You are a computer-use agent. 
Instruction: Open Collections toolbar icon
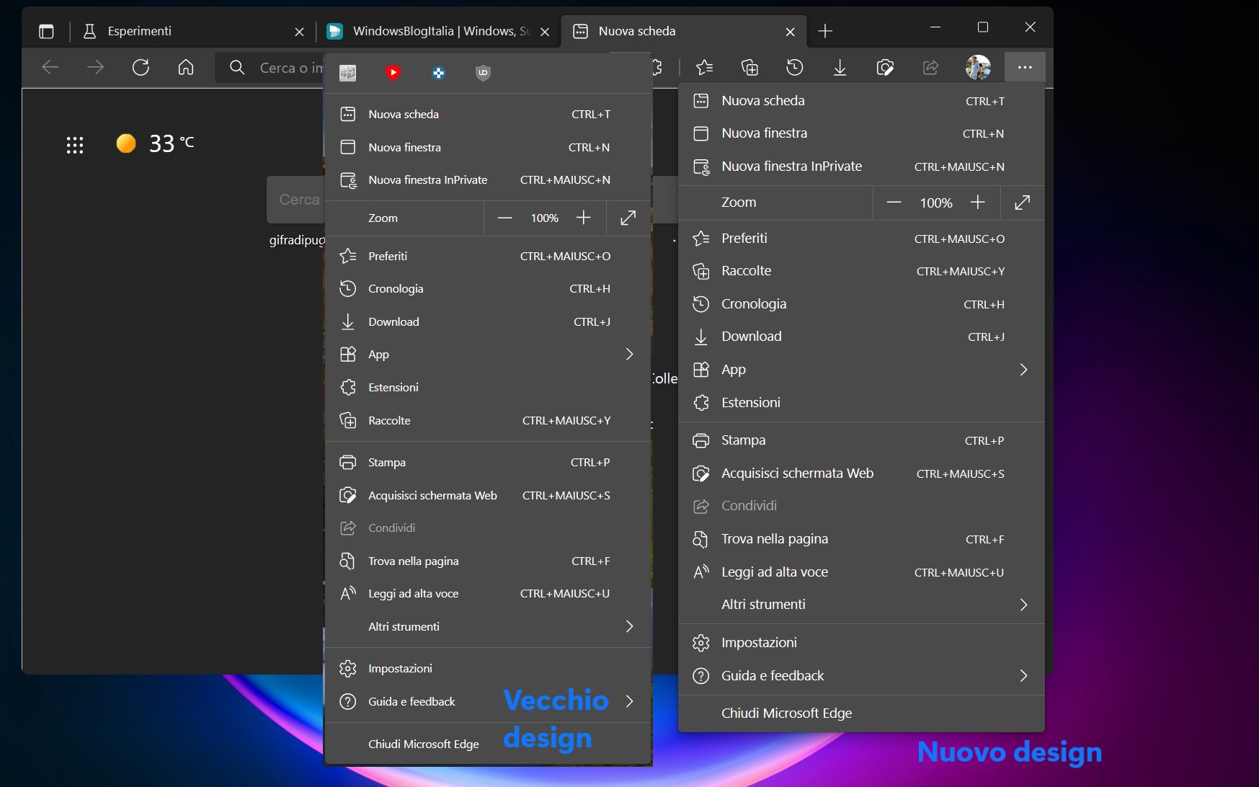tap(749, 68)
